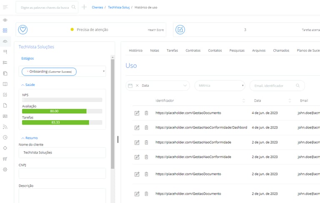Open the open book icon in sidebar
This screenshot has height=203, width=320.
coord(5,84)
